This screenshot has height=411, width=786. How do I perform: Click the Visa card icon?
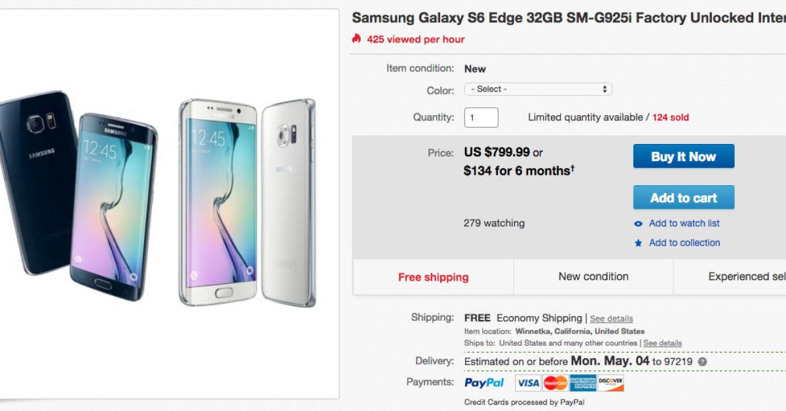pyautogui.click(x=527, y=383)
